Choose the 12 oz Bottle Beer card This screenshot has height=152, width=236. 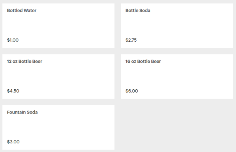pos(58,77)
